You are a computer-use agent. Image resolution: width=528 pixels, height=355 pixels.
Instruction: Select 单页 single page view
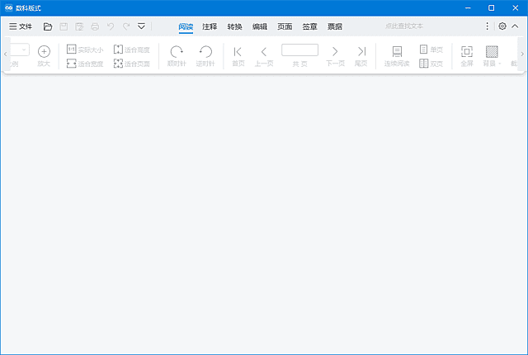click(431, 50)
